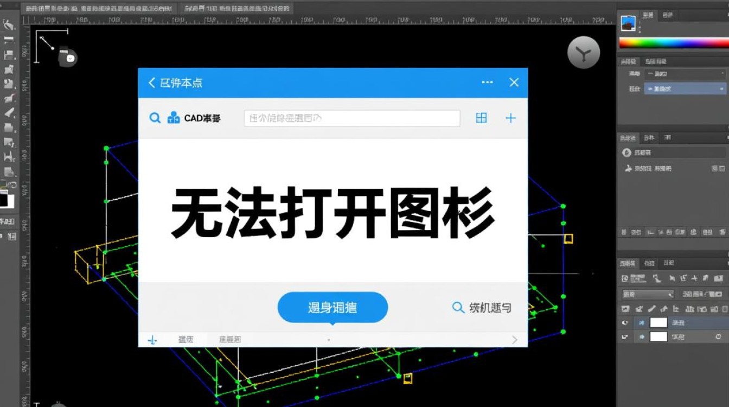Click the CAD app icon beside the search bar
This screenshot has width=729, height=407.
click(x=174, y=117)
